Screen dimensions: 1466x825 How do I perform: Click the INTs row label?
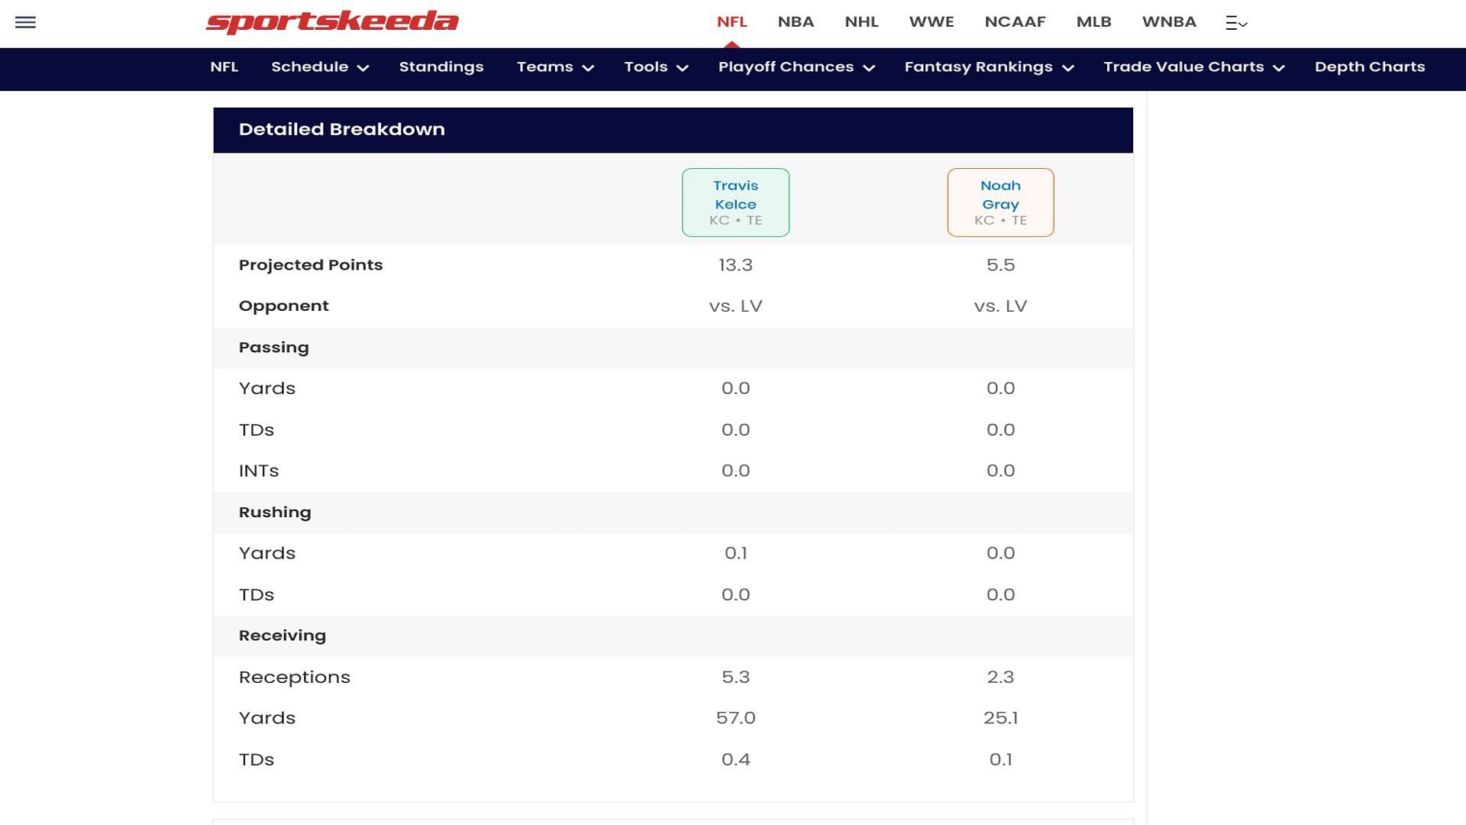tap(258, 471)
